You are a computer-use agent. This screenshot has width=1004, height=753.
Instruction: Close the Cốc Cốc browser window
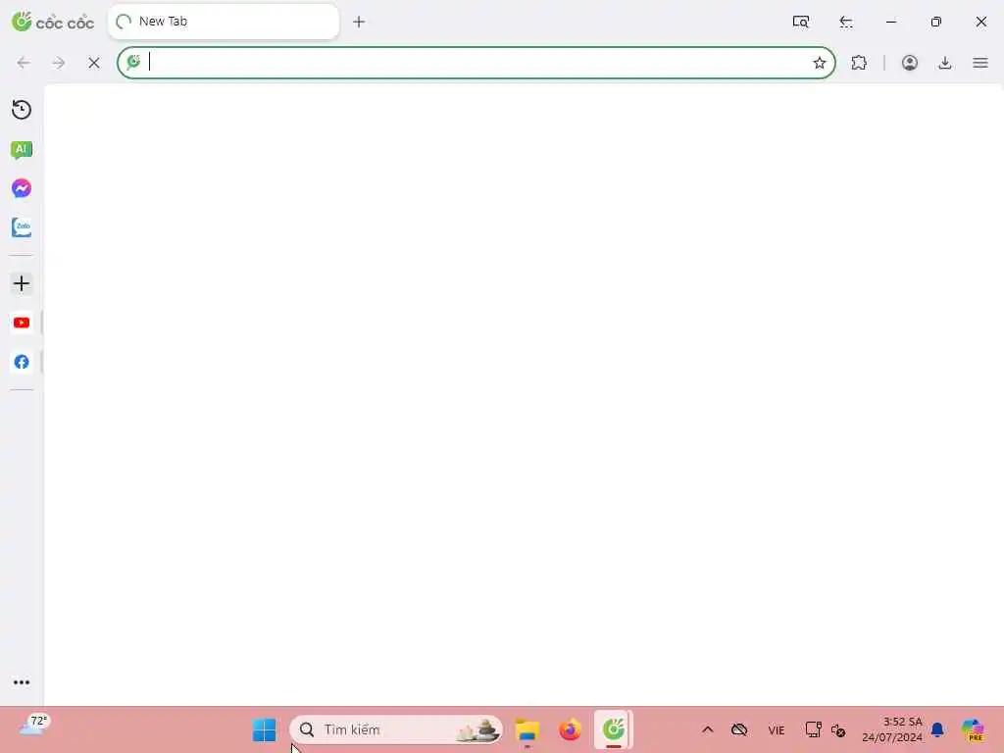pyautogui.click(x=980, y=22)
